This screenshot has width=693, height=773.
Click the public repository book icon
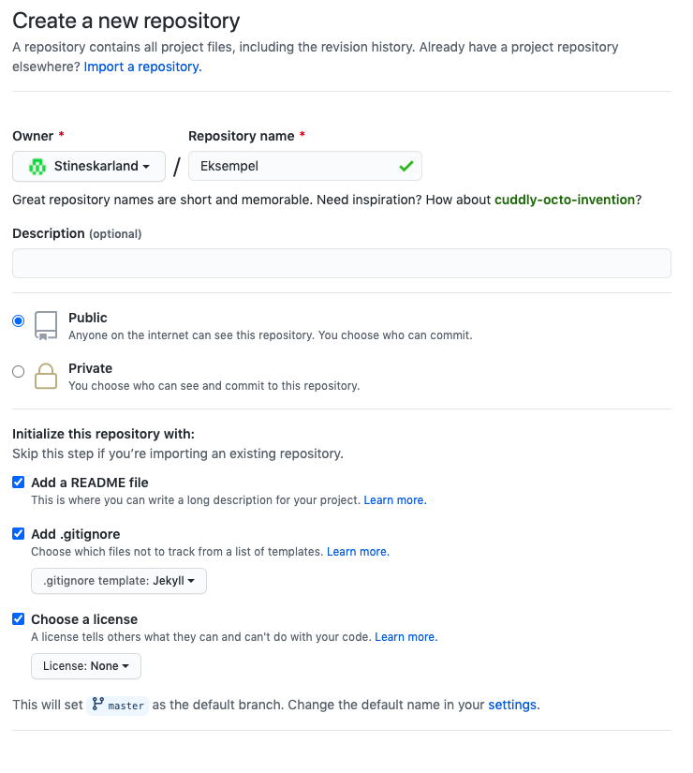point(46,326)
